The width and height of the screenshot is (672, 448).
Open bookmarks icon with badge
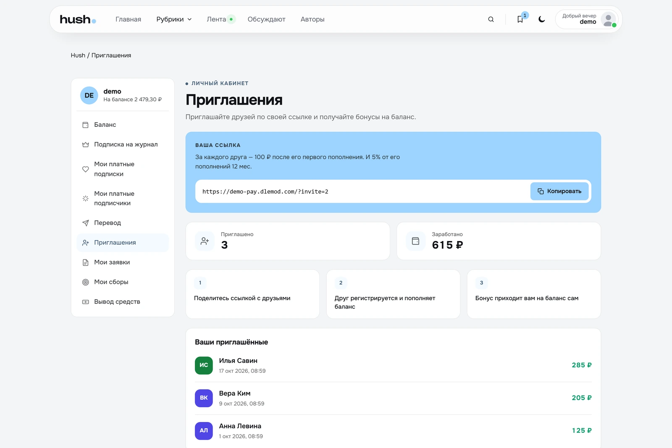point(520,19)
